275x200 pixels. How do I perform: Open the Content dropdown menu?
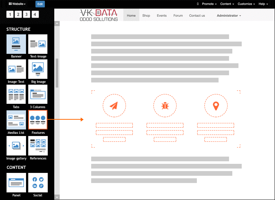227,4
